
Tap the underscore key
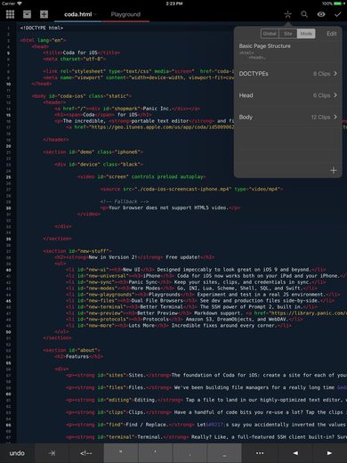(x=224, y=453)
